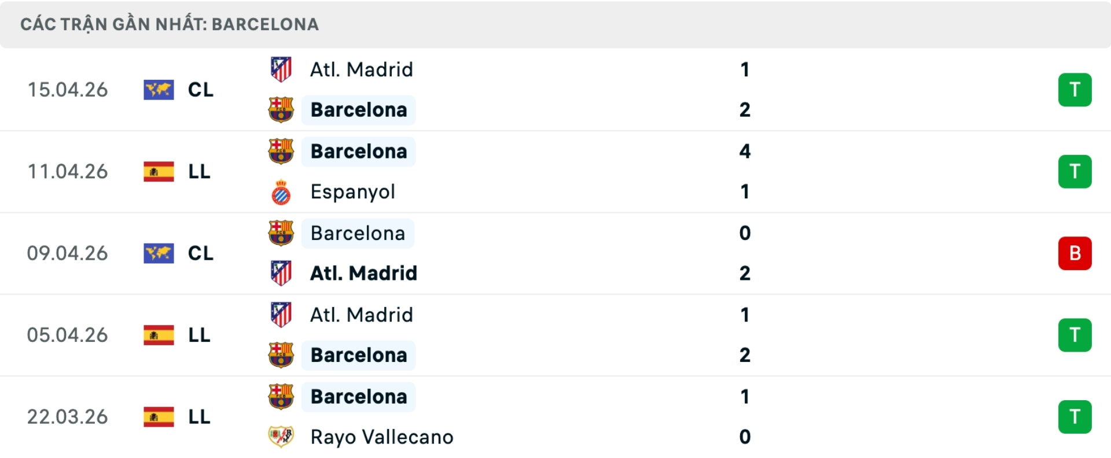1111x458 pixels.
Task: Click Atl. Madrid crest in 15.04.26 match
Action: pos(281,69)
